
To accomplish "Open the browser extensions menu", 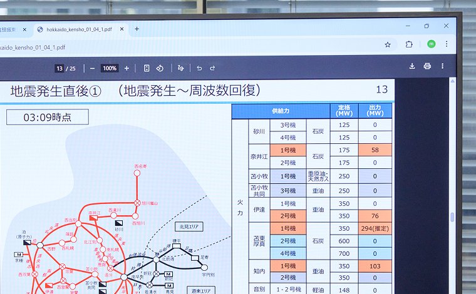I will pyautogui.click(x=409, y=44).
